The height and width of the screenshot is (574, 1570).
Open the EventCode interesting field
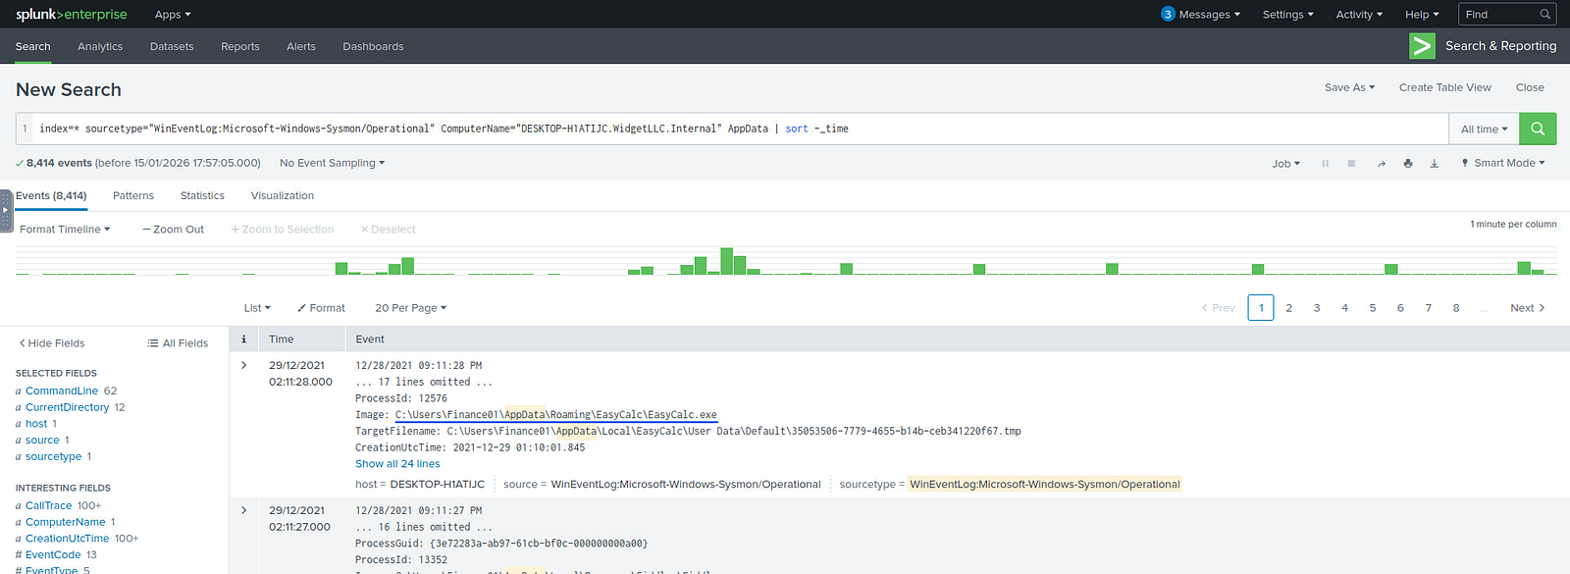53,554
